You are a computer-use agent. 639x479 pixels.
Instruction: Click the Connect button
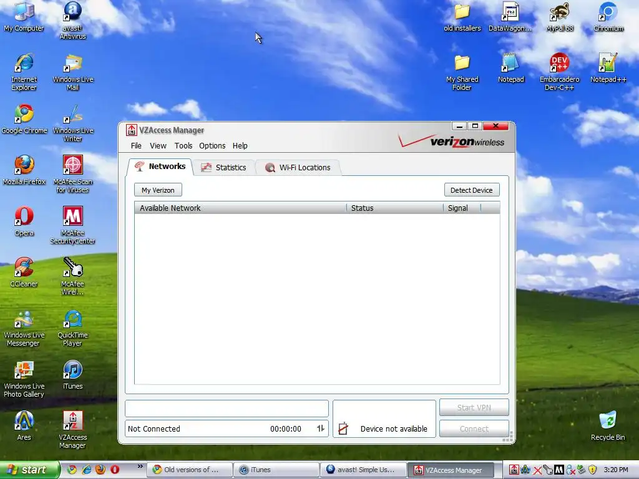point(474,429)
